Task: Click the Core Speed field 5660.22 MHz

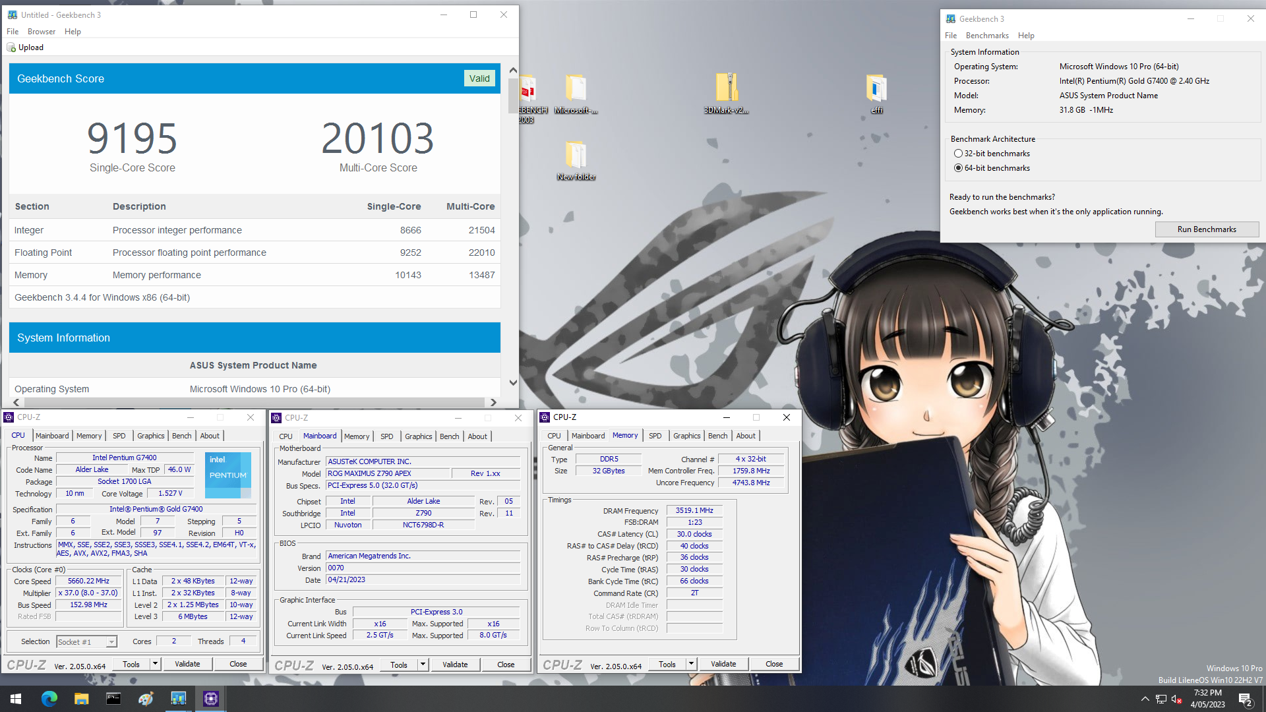Action: click(88, 581)
